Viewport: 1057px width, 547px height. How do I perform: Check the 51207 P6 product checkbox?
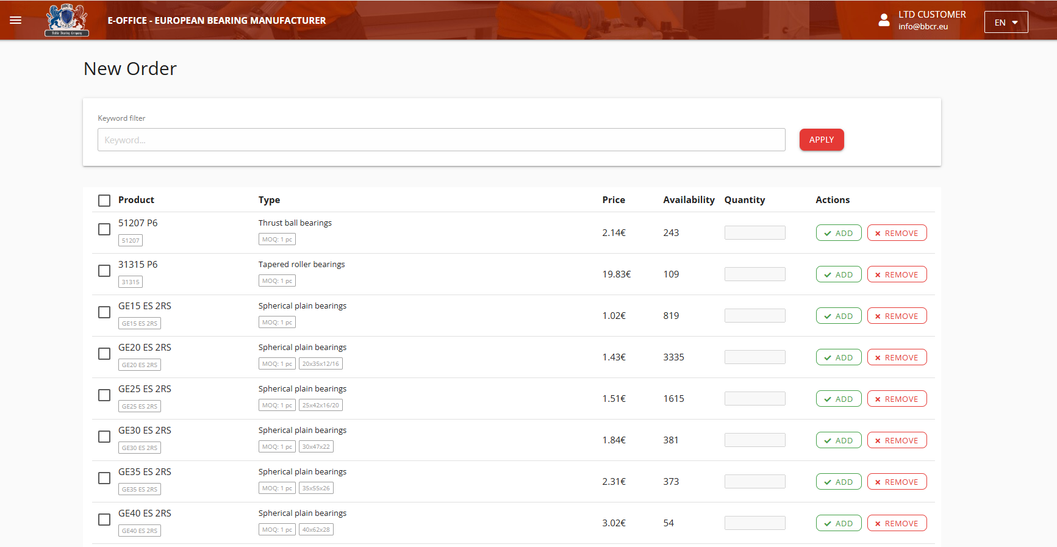point(104,229)
